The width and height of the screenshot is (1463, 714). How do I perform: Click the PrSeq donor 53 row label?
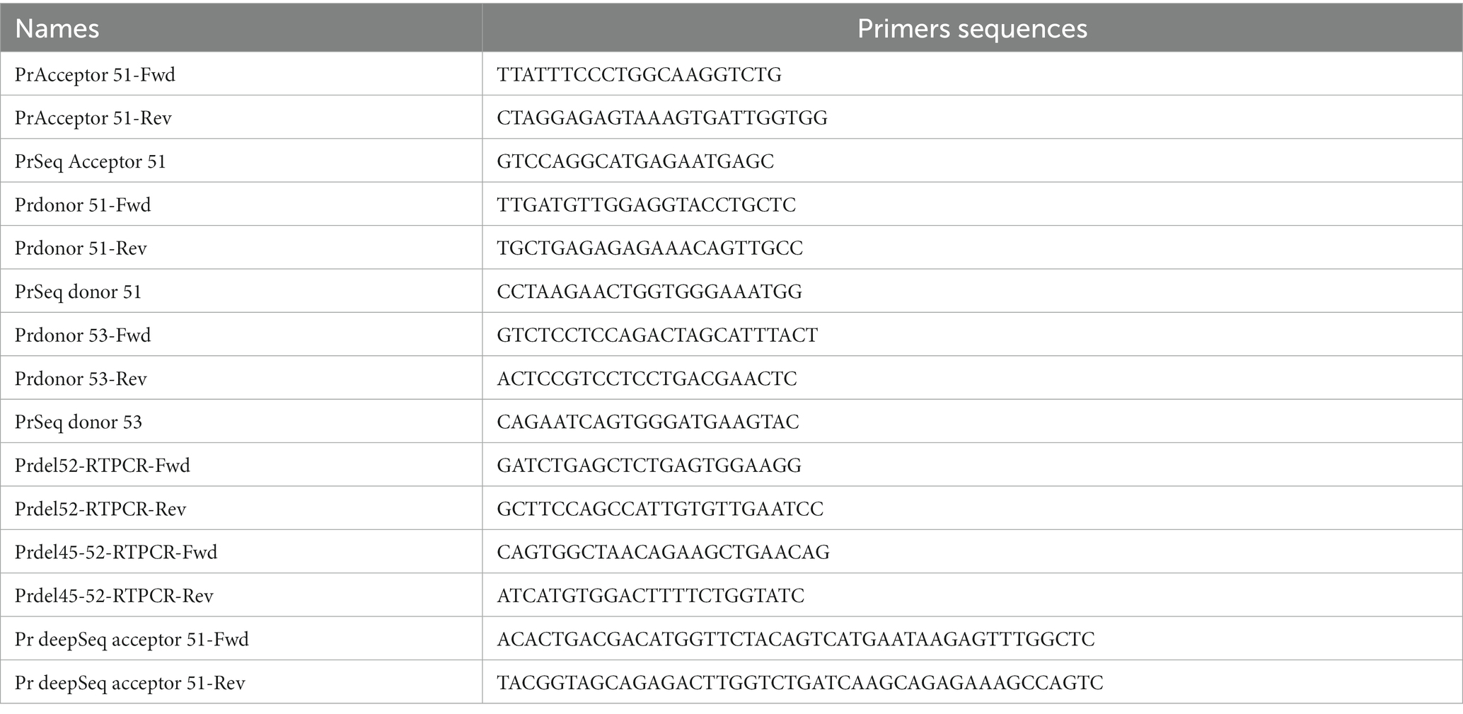click(79, 422)
